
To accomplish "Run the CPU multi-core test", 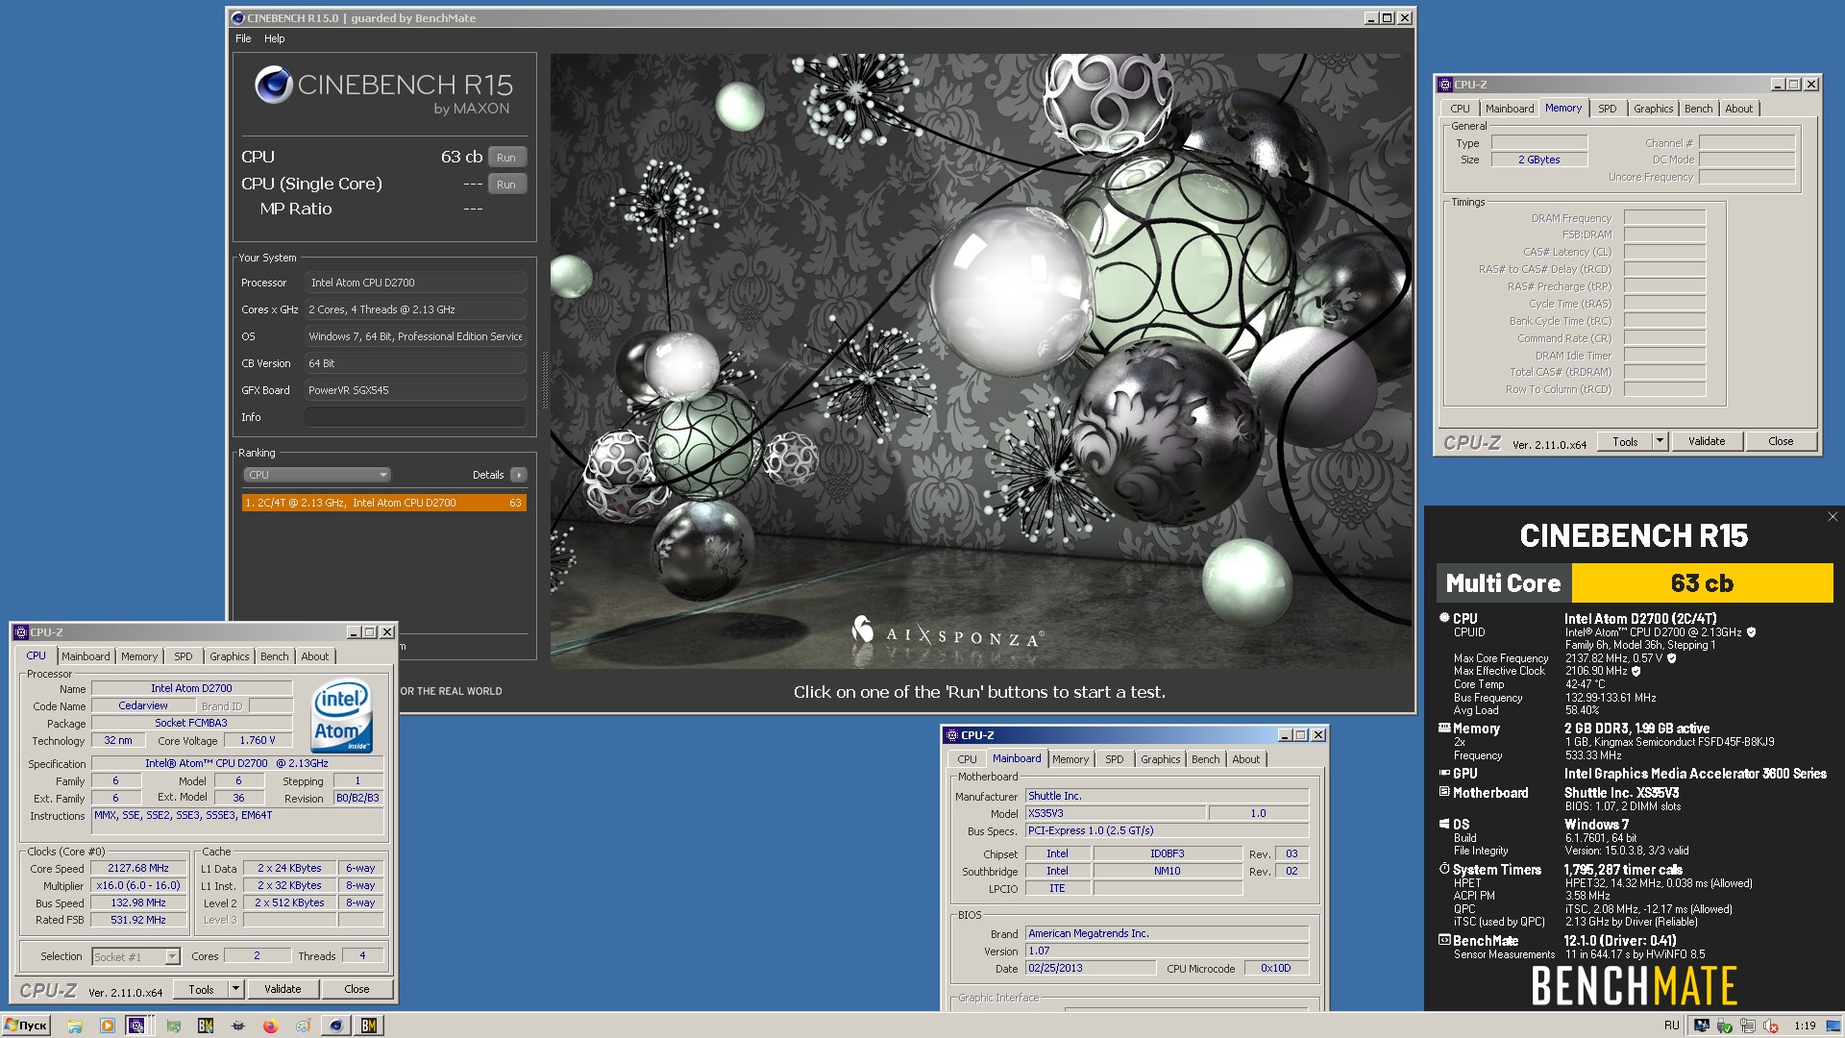I will pyautogui.click(x=506, y=158).
